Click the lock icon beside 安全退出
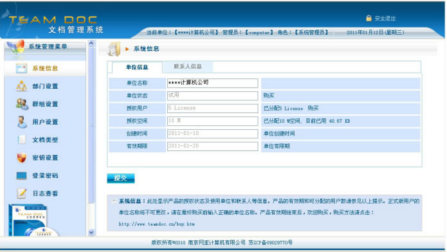 [x=369, y=18]
